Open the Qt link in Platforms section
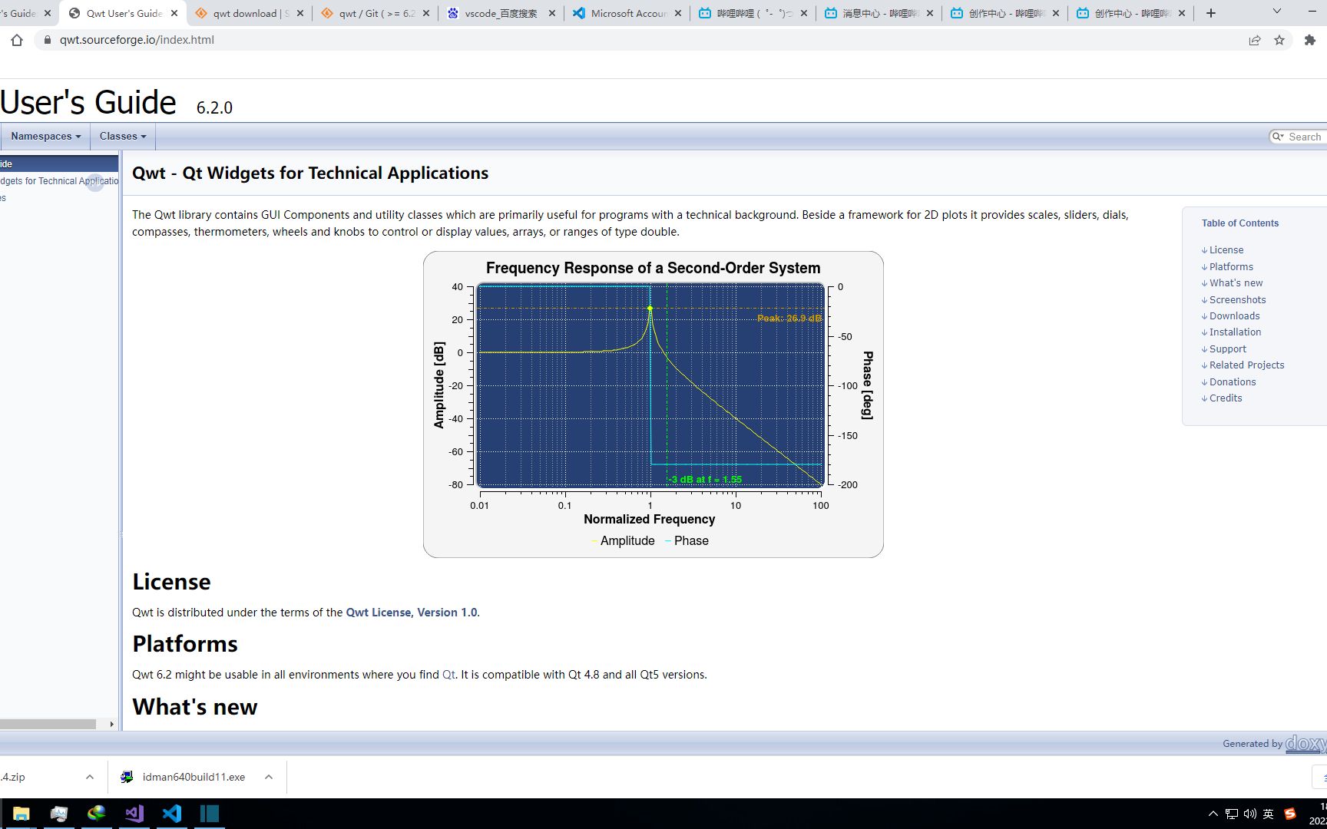This screenshot has width=1327, height=829. click(448, 675)
